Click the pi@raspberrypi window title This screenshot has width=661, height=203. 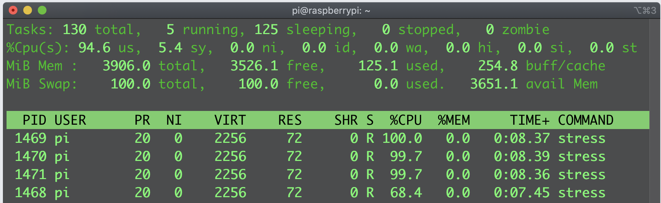pyautogui.click(x=331, y=11)
